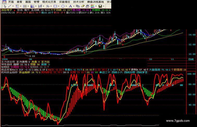Image resolution: width=197 pixels, height=127 pixels.
Task: Click the date 2009/05/26
Action: point(8,13)
